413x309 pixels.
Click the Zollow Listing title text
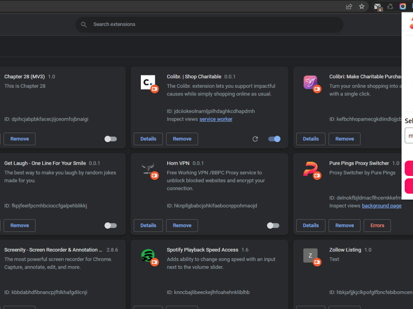point(345,250)
